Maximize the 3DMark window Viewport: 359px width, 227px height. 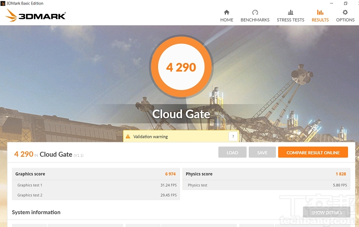tap(346, 3)
